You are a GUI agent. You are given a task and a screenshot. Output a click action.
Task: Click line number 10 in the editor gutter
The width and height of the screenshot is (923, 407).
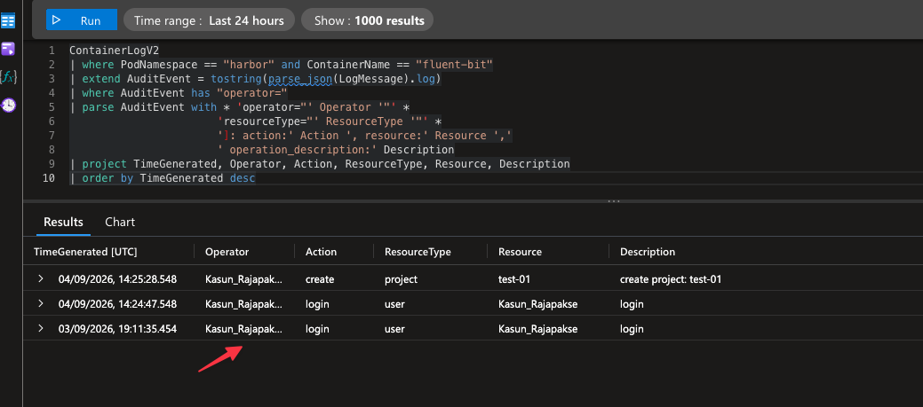(49, 178)
